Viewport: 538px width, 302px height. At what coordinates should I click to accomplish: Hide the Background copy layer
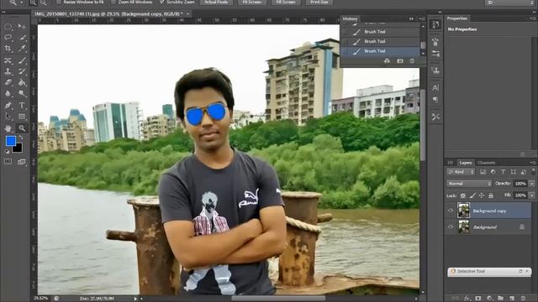click(451, 211)
